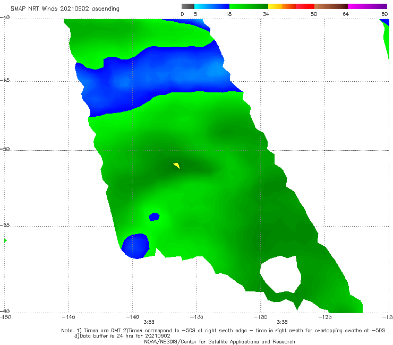393x345 pixels.
Task: Click the swath time label "3:35"
Action: click(282, 322)
